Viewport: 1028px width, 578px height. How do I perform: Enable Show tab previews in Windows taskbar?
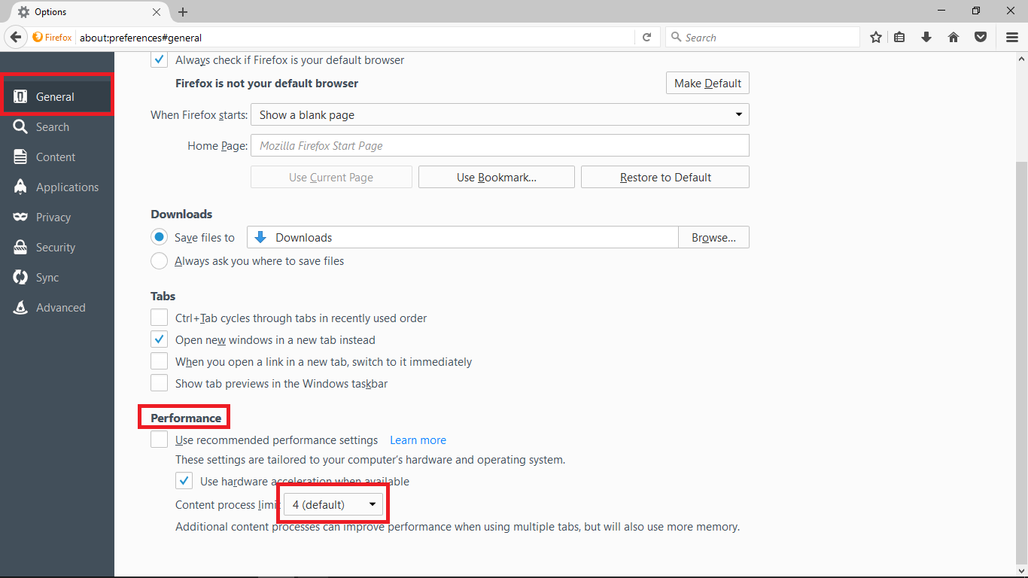click(160, 383)
